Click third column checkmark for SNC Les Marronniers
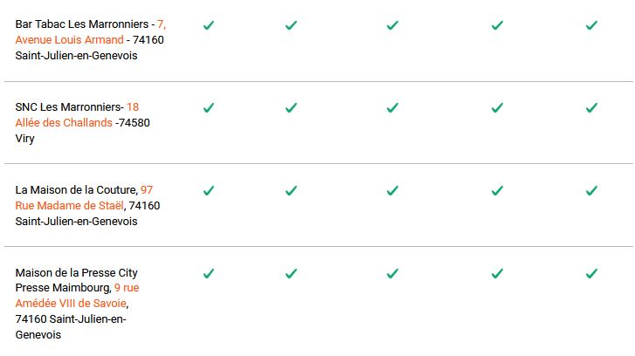The image size is (635, 356). (392, 107)
